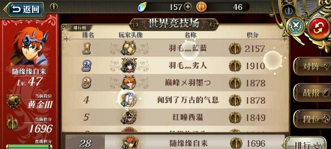Screen dimensions: 331x149
Task: Open the 段位 rank tier tab
Action: pos(313,119)
